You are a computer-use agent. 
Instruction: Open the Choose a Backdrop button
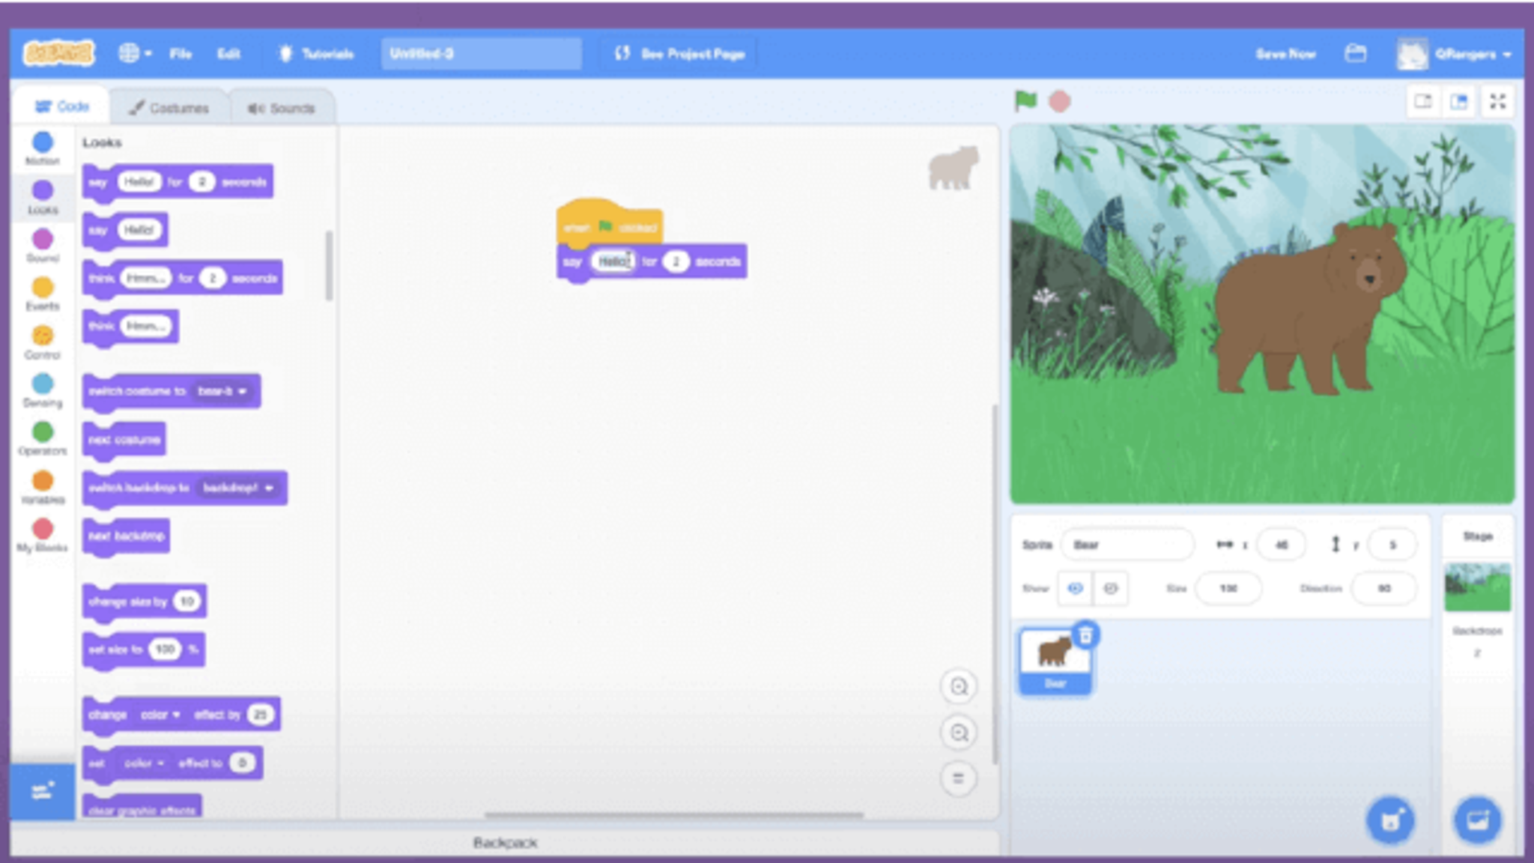[1477, 820]
